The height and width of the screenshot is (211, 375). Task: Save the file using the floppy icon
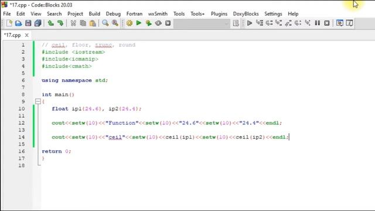coord(28,23)
